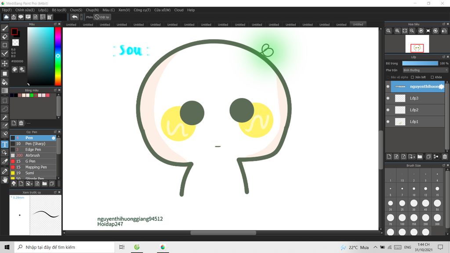Open Task View on the taskbar
This screenshot has width=450, height=253.
click(x=122, y=247)
